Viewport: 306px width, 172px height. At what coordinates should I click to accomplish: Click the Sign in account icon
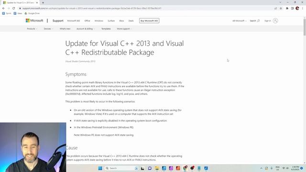click(275, 21)
